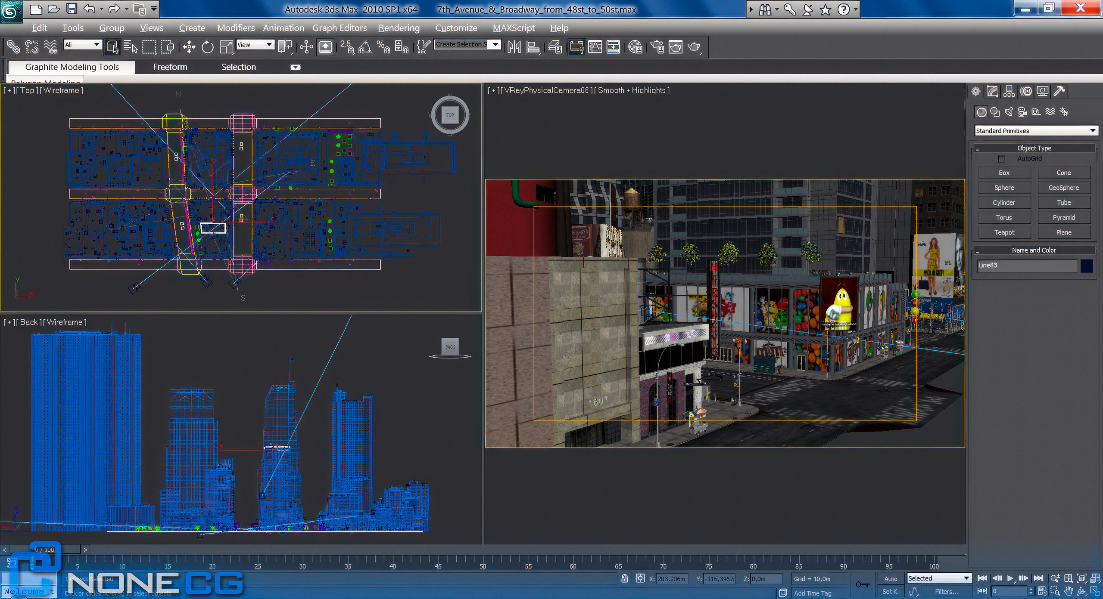The width and height of the screenshot is (1103, 599).
Task: Switch to the Freeform ribbon tab
Action: click(x=170, y=67)
